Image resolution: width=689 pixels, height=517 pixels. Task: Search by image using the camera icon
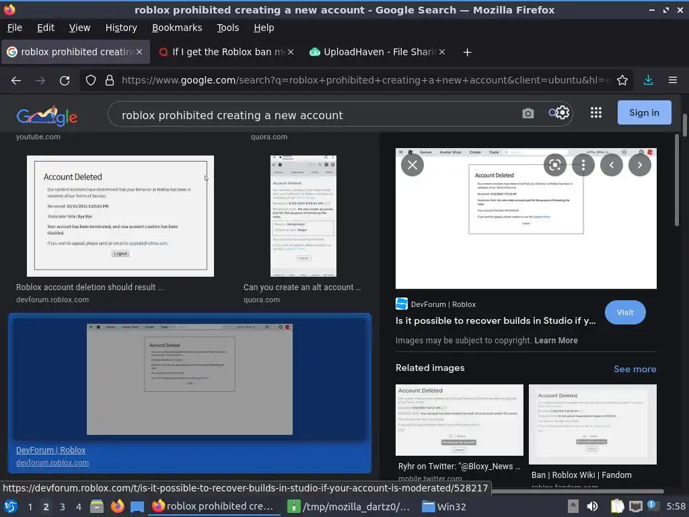(528, 114)
